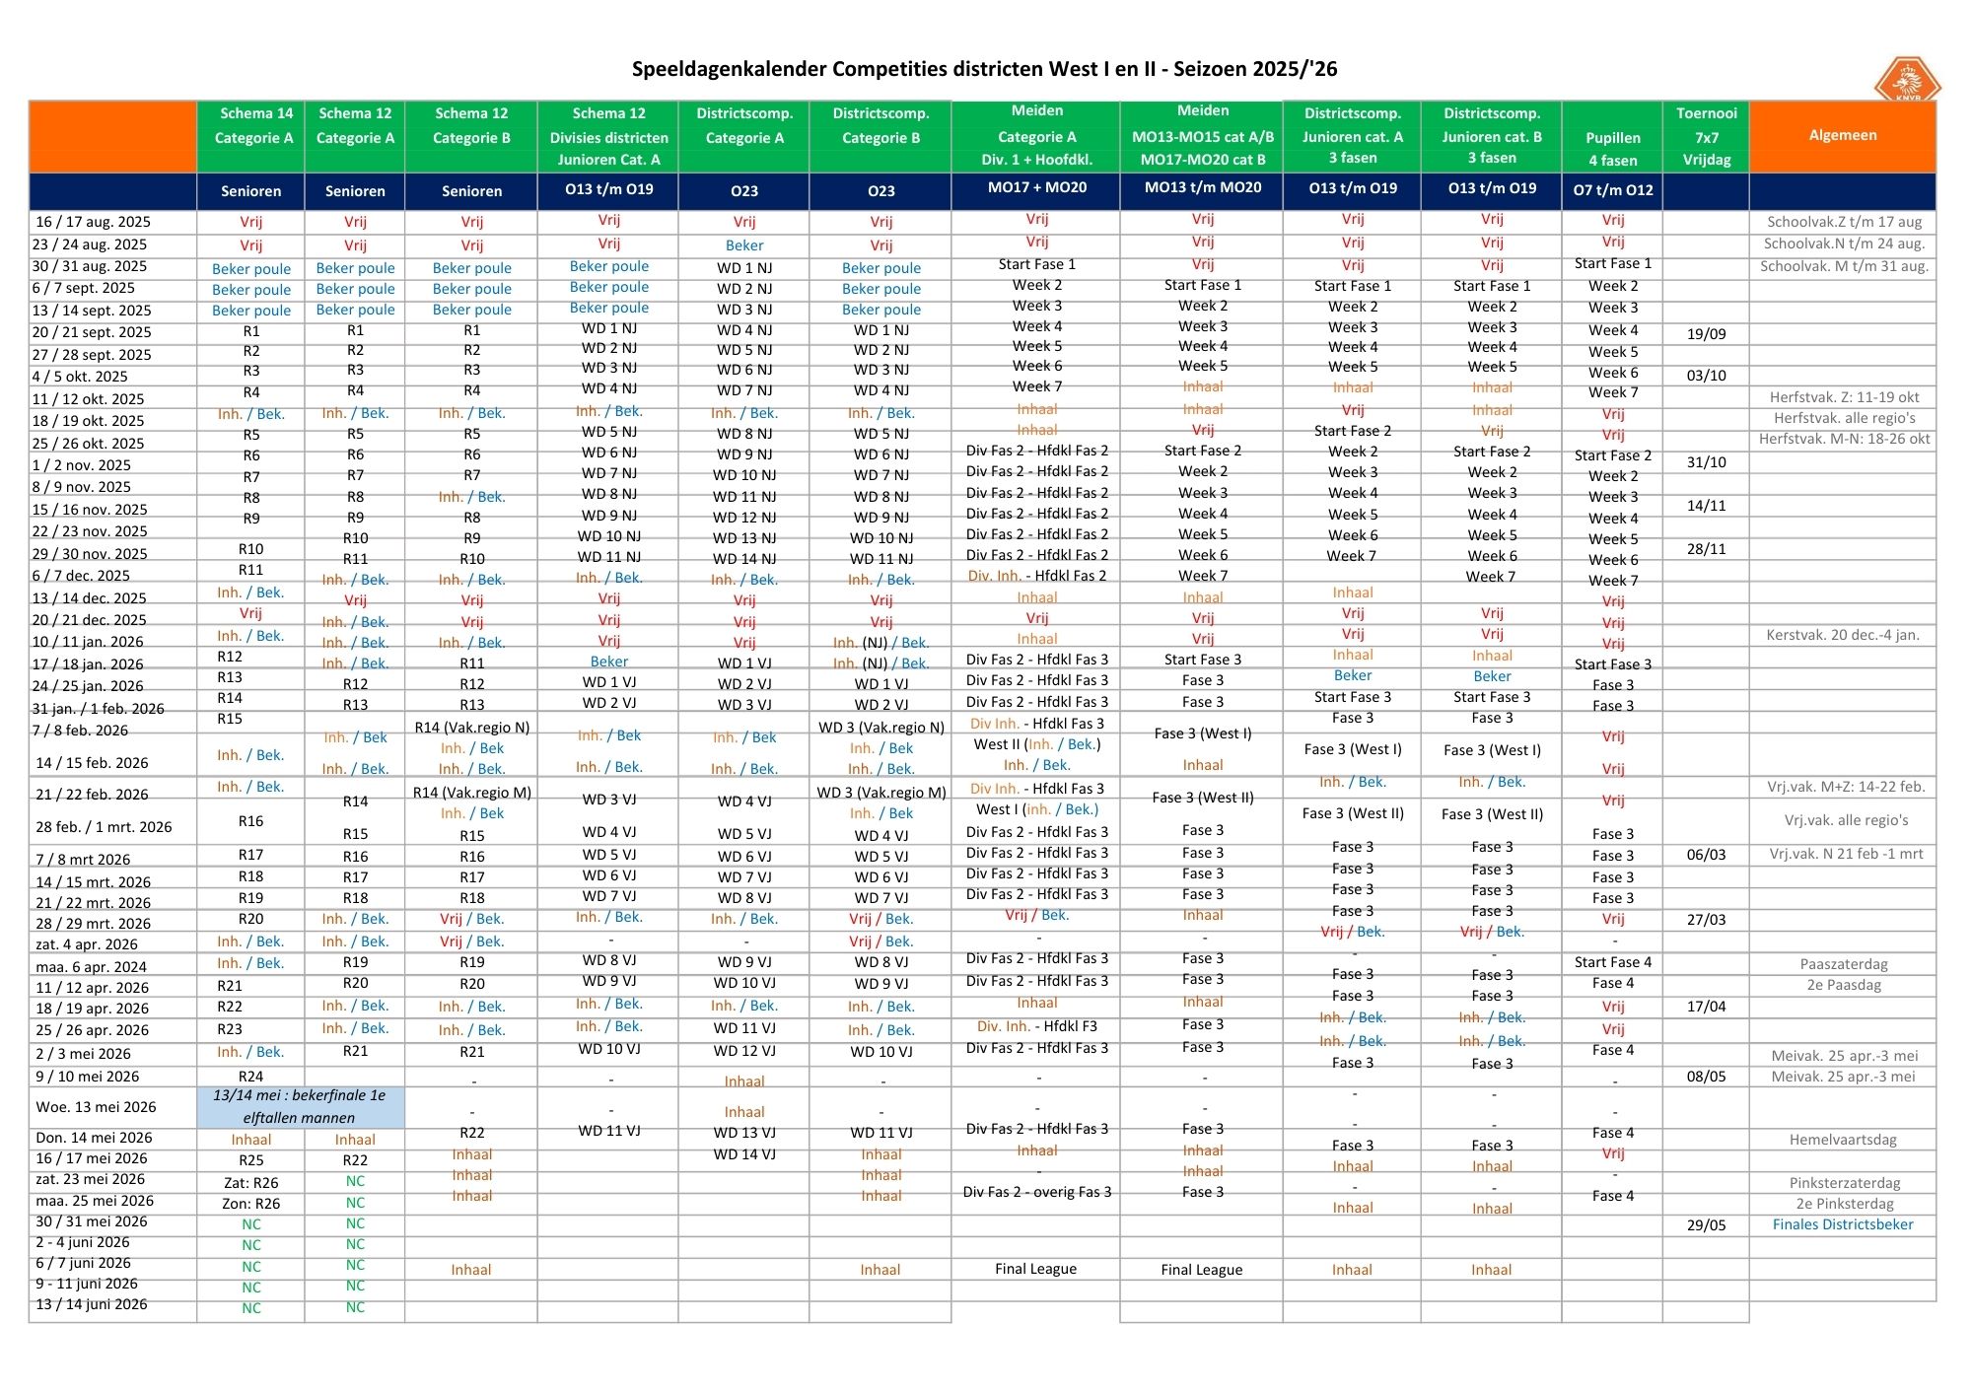Click the 19/09 tournament date cell
This screenshot has height=1394, width=1972.
tap(1706, 334)
